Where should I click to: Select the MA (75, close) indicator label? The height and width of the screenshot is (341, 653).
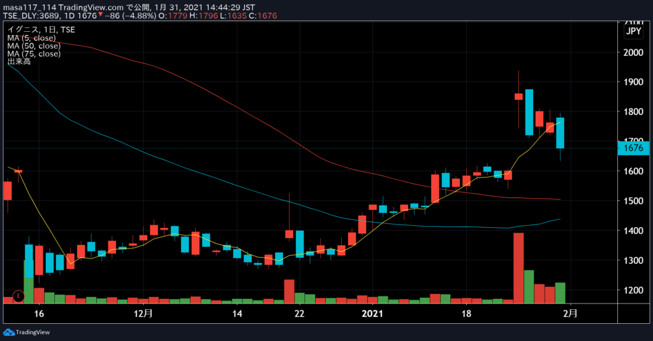pyautogui.click(x=34, y=53)
